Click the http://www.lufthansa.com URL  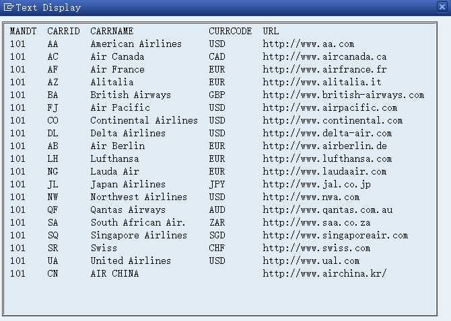click(327, 158)
